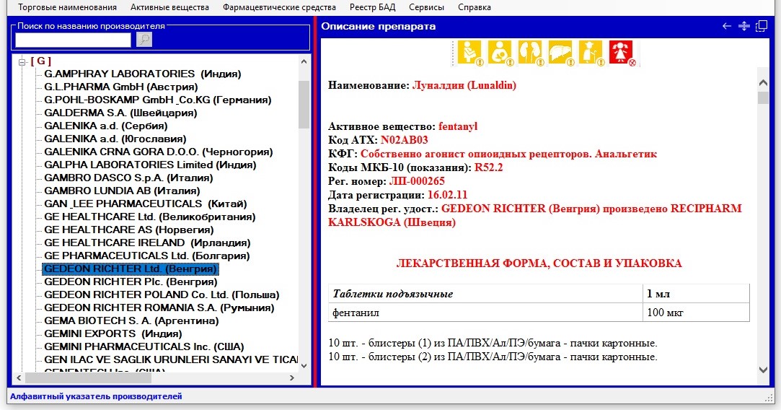Screen dimensions: 781x410
Task: Click up arrow of description scrollbar
Action: pos(763,82)
